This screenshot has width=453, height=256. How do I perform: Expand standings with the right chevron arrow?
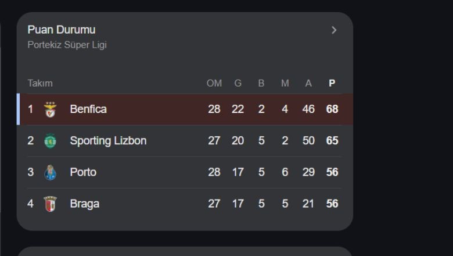334,30
